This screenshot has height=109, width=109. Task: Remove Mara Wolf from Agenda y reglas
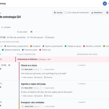point(41,88)
